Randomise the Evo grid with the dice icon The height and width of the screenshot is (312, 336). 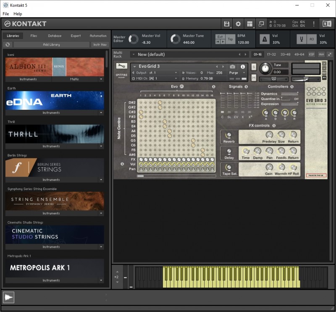coord(182,87)
